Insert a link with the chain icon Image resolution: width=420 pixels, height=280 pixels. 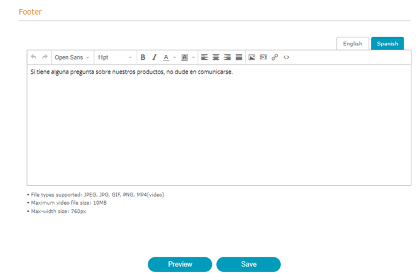275,57
